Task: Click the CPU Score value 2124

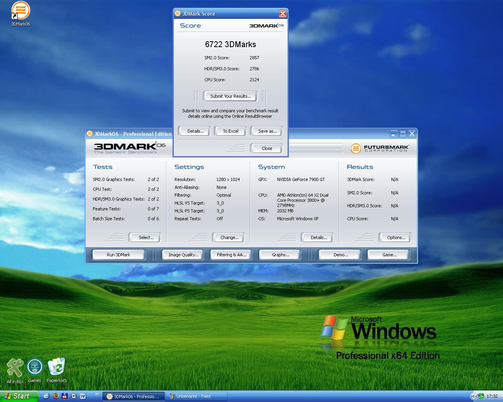Action: coord(254,80)
